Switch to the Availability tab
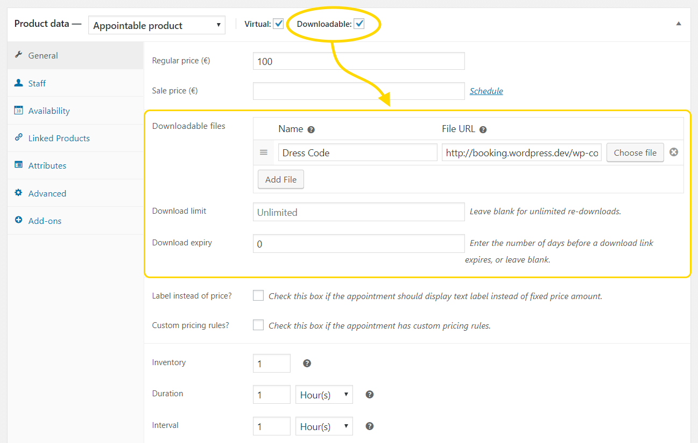The height and width of the screenshot is (443, 698). coord(75,111)
